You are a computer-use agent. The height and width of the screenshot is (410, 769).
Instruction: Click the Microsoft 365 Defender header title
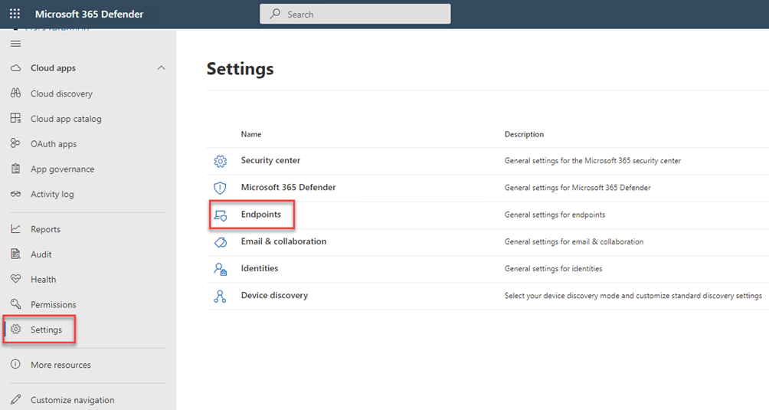point(90,15)
